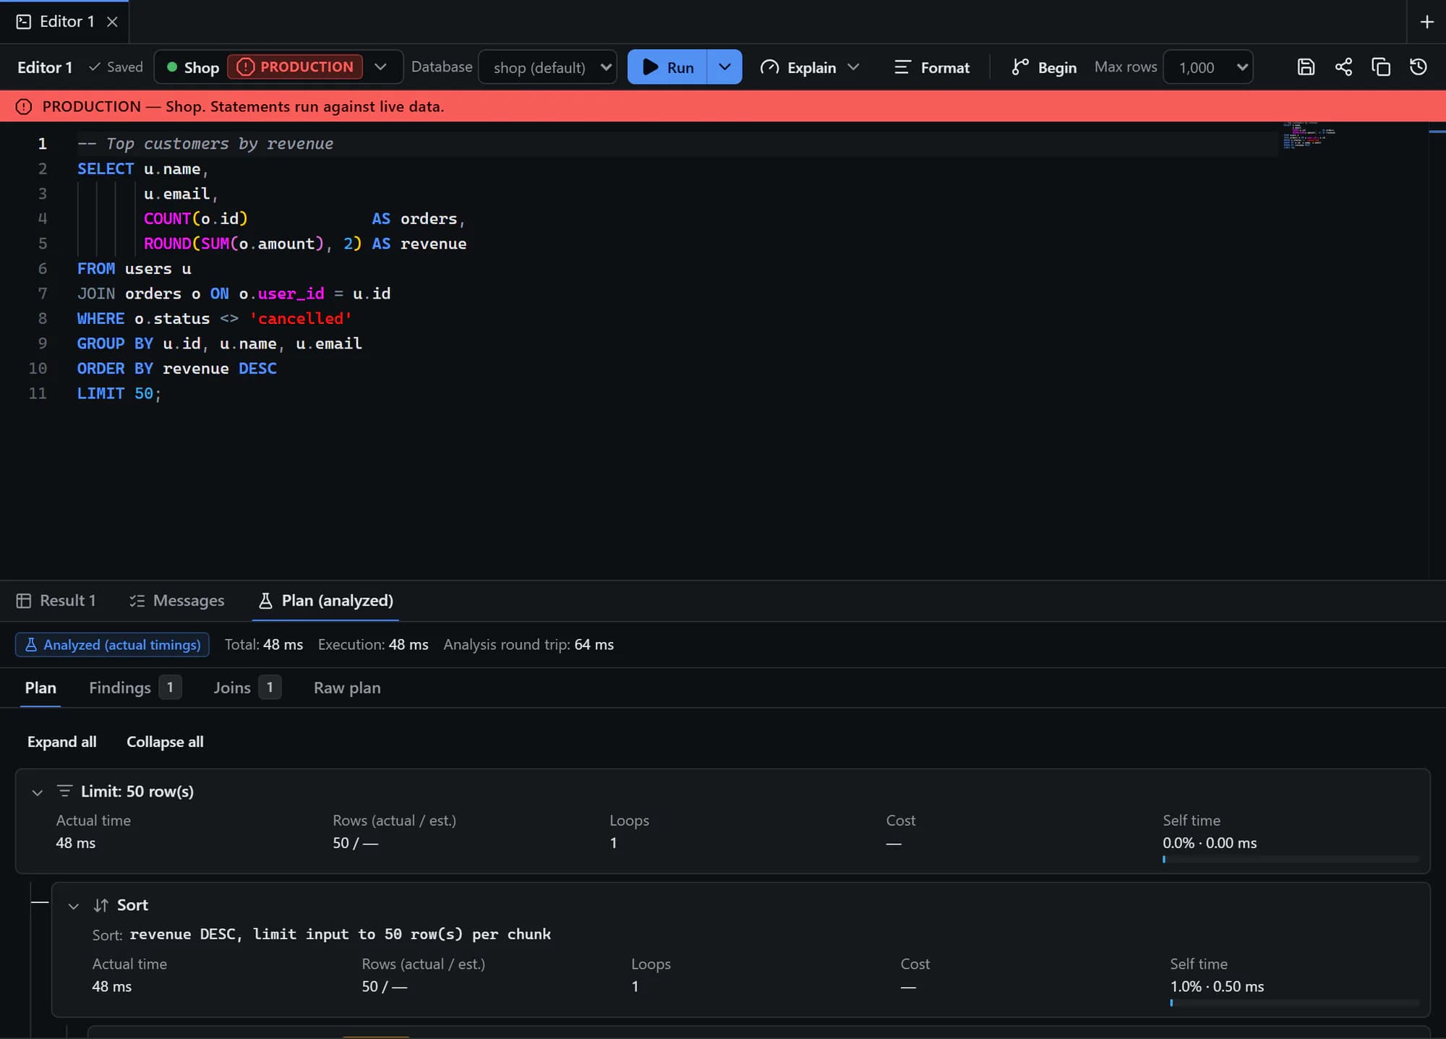Click the code minimap thumbnail
The height and width of the screenshot is (1039, 1446).
pos(1309,135)
